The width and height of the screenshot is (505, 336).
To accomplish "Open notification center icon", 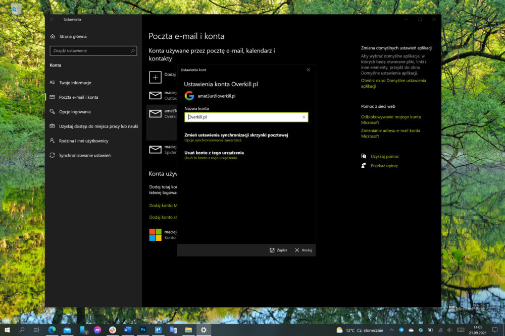I will 495,330.
